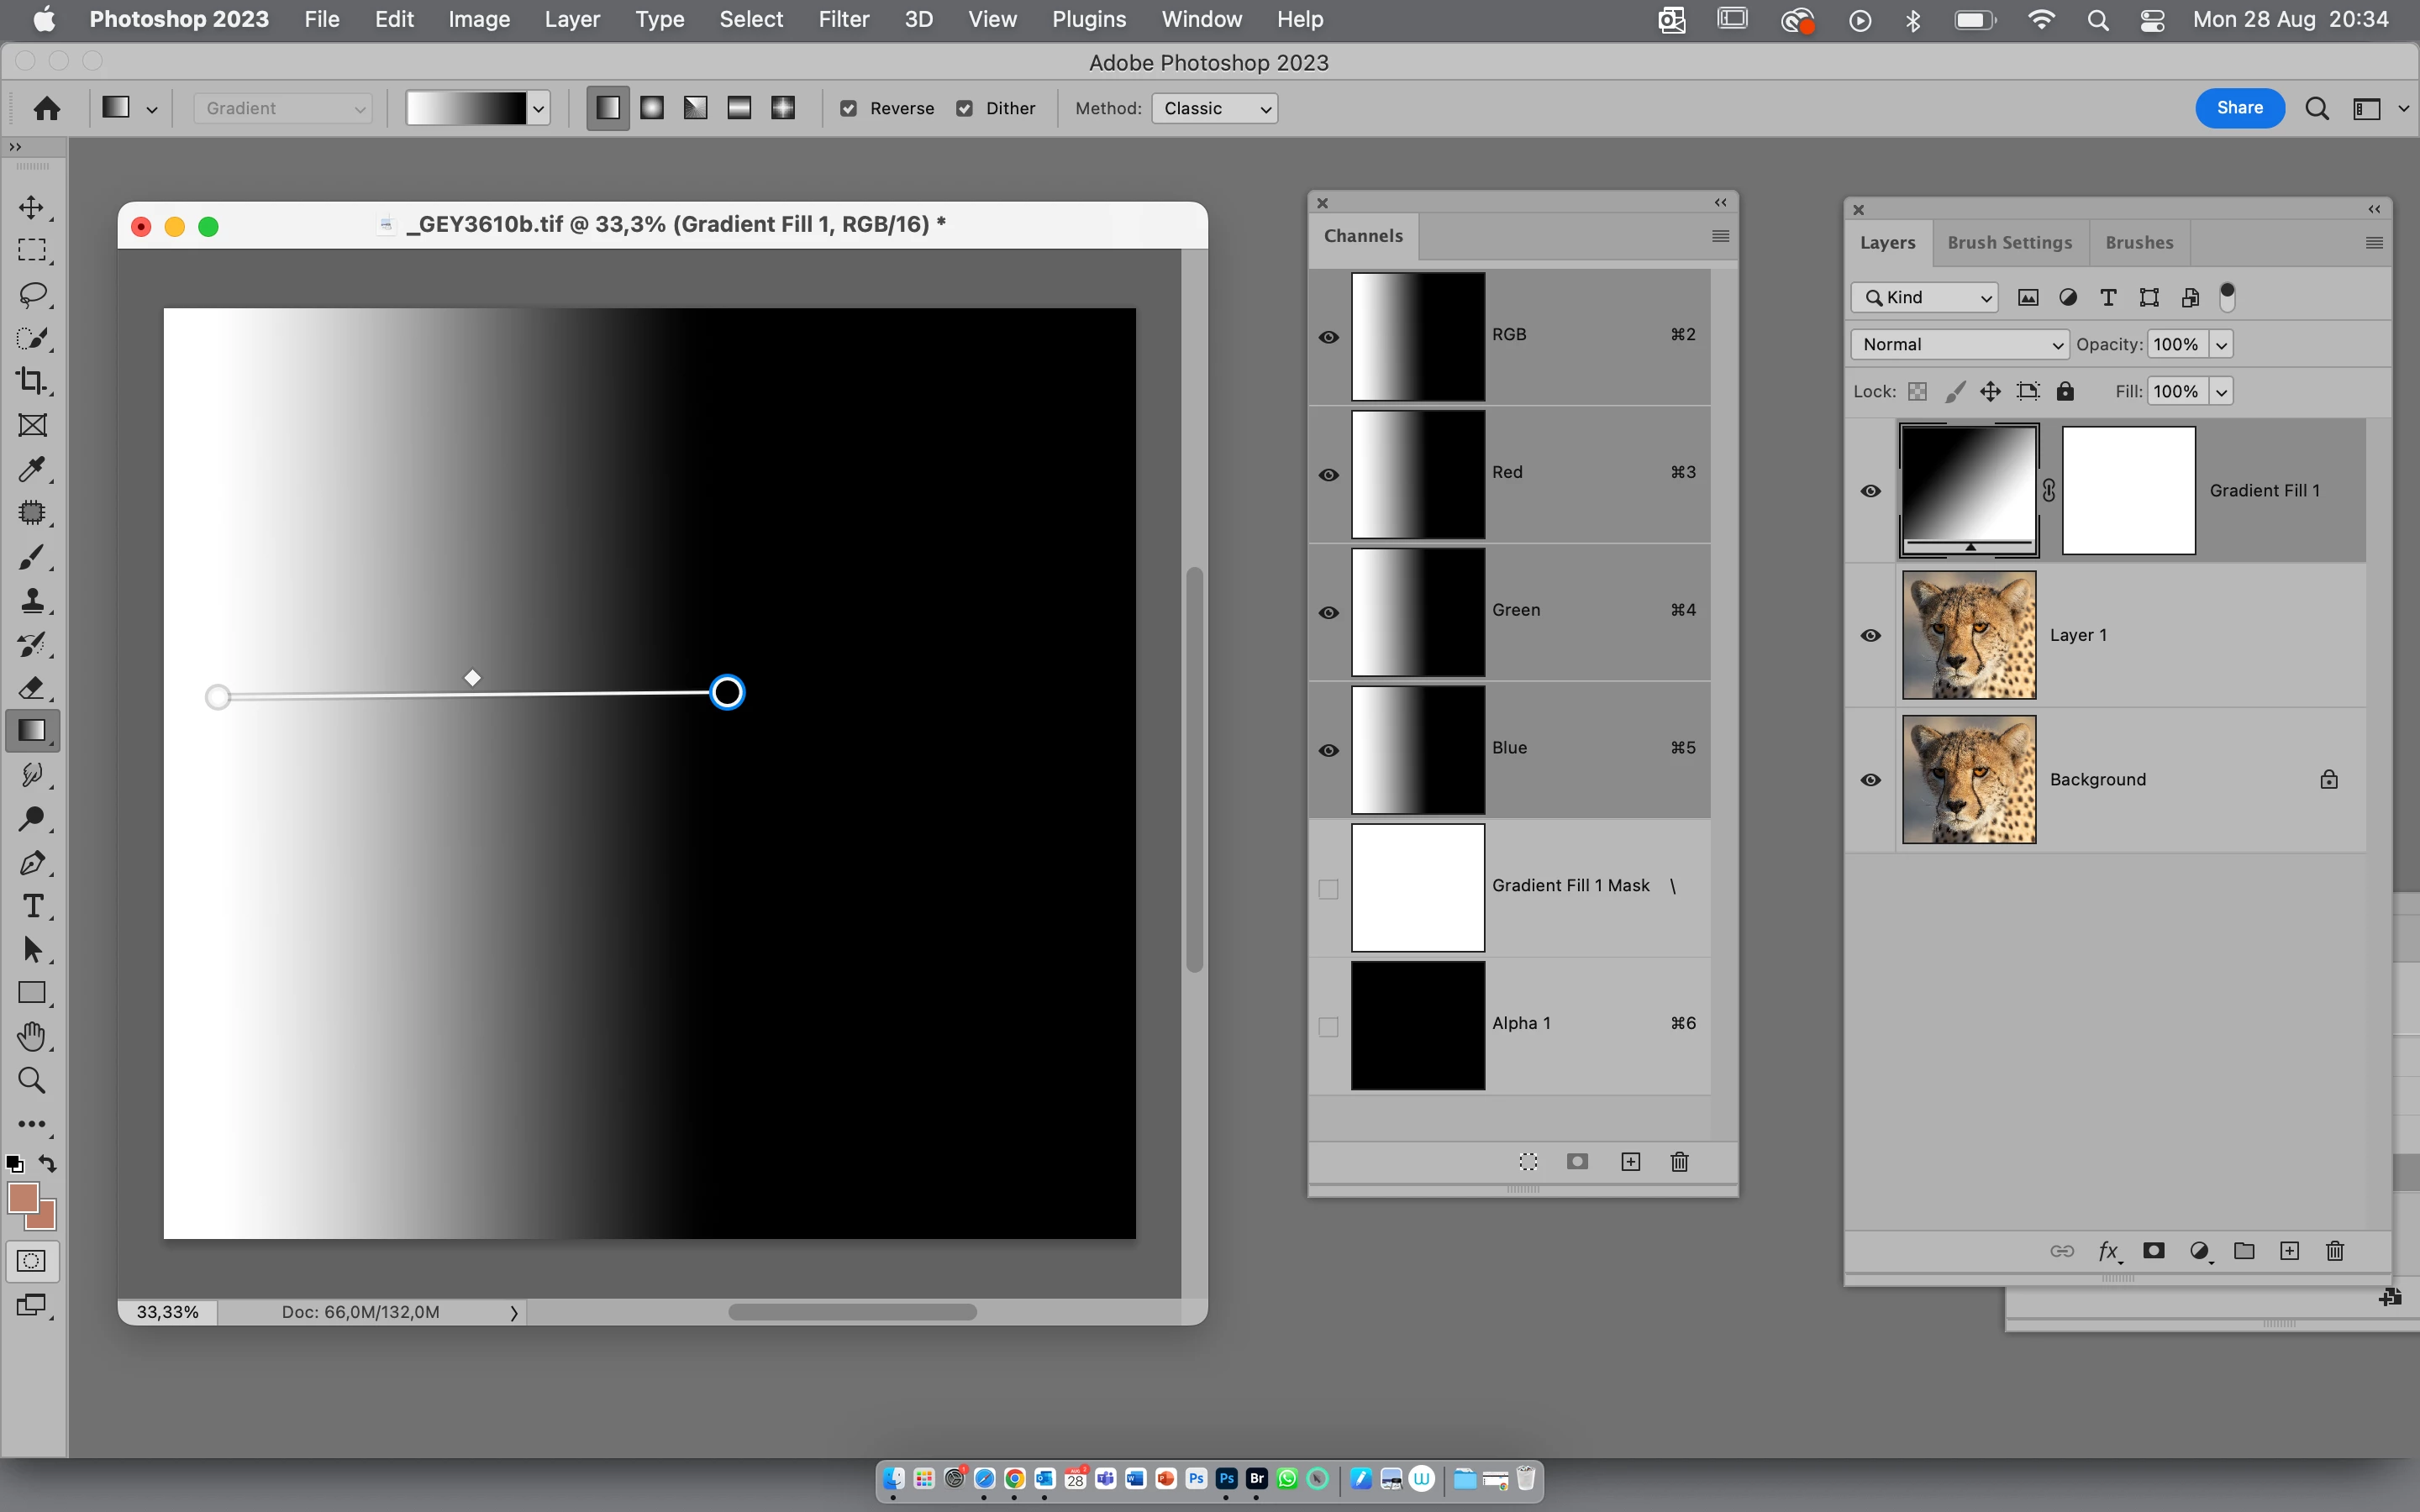Screen dimensions: 2420x1512
Task: Delete current channel with trash icon
Action: [1679, 1162]
